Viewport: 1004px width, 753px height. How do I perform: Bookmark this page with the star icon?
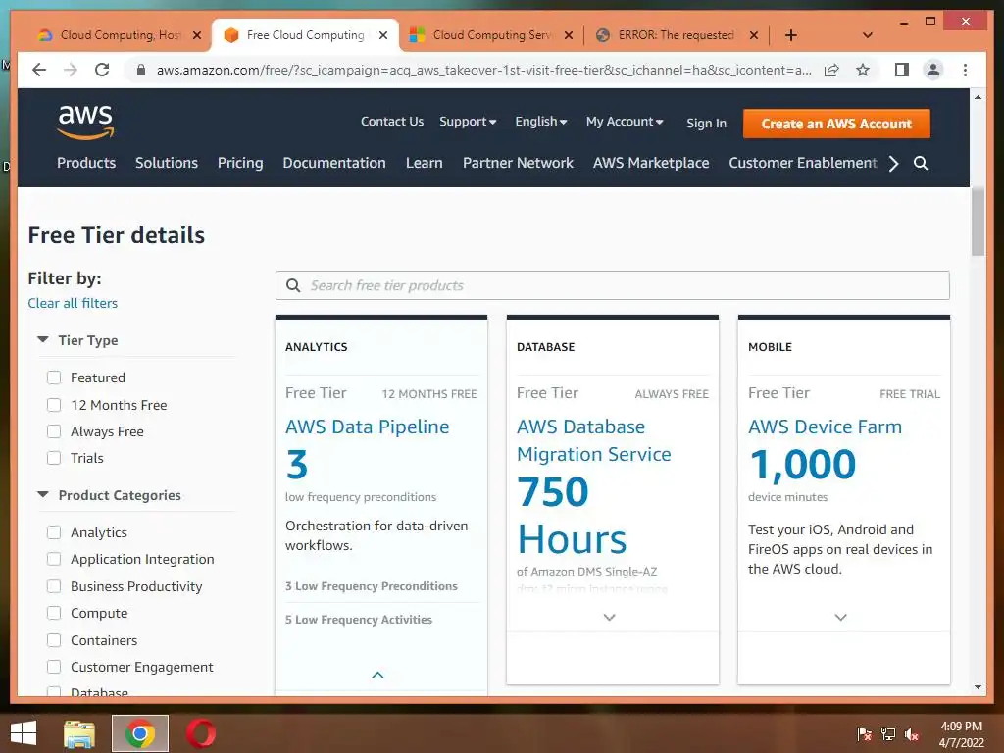(x=863, y=70)
